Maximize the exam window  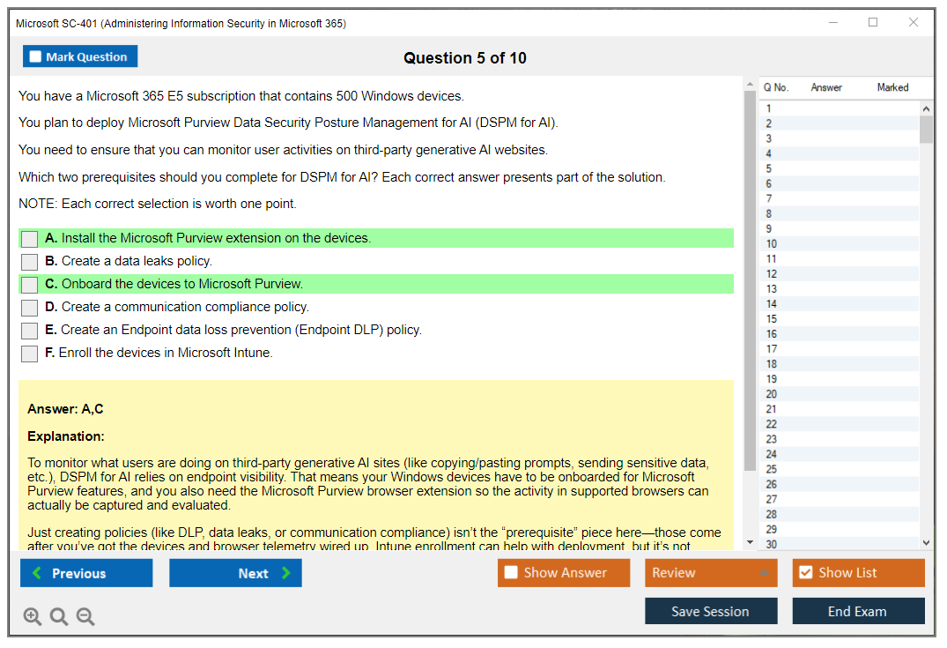coord(873,23)
